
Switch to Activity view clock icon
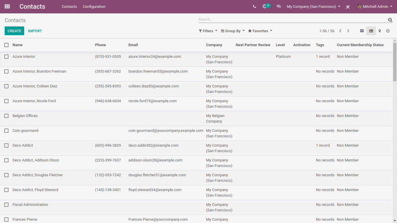(x=388, y=31)
